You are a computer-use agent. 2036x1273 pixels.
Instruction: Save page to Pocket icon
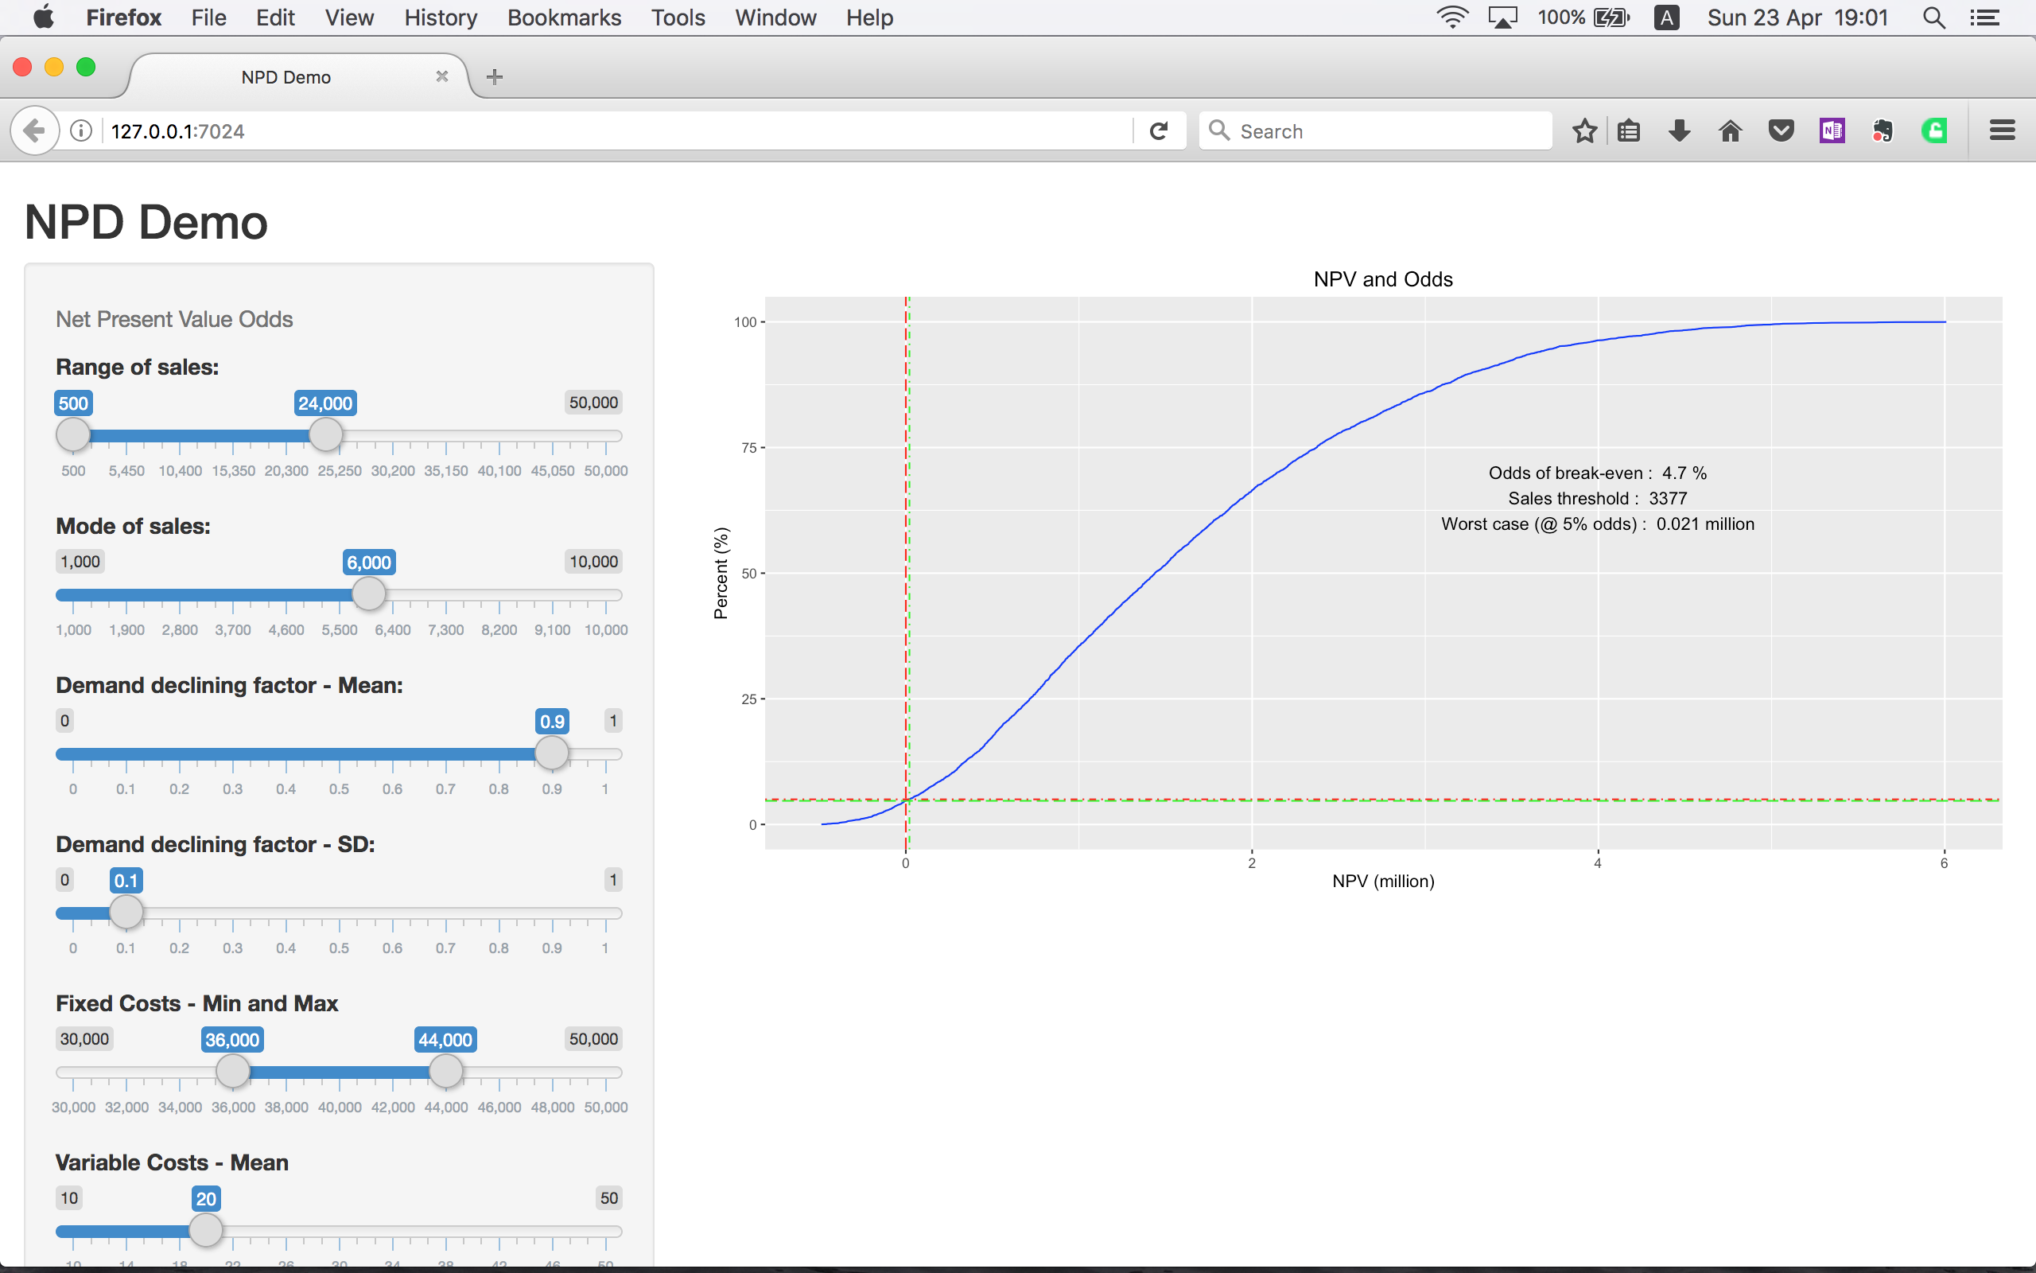[1781, 130]
